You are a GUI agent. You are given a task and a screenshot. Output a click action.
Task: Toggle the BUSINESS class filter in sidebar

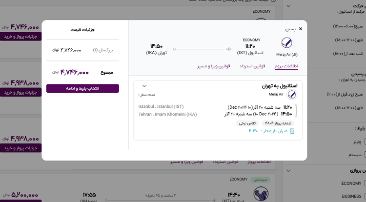click(x=351, y=196)
